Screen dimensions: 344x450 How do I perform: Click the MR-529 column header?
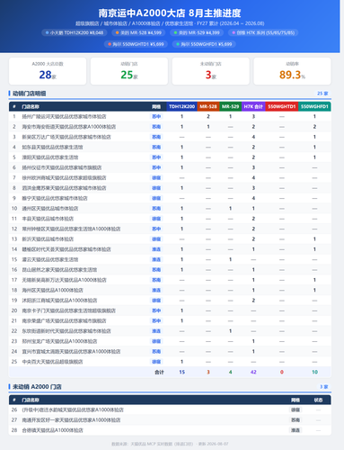click(230, 106)
